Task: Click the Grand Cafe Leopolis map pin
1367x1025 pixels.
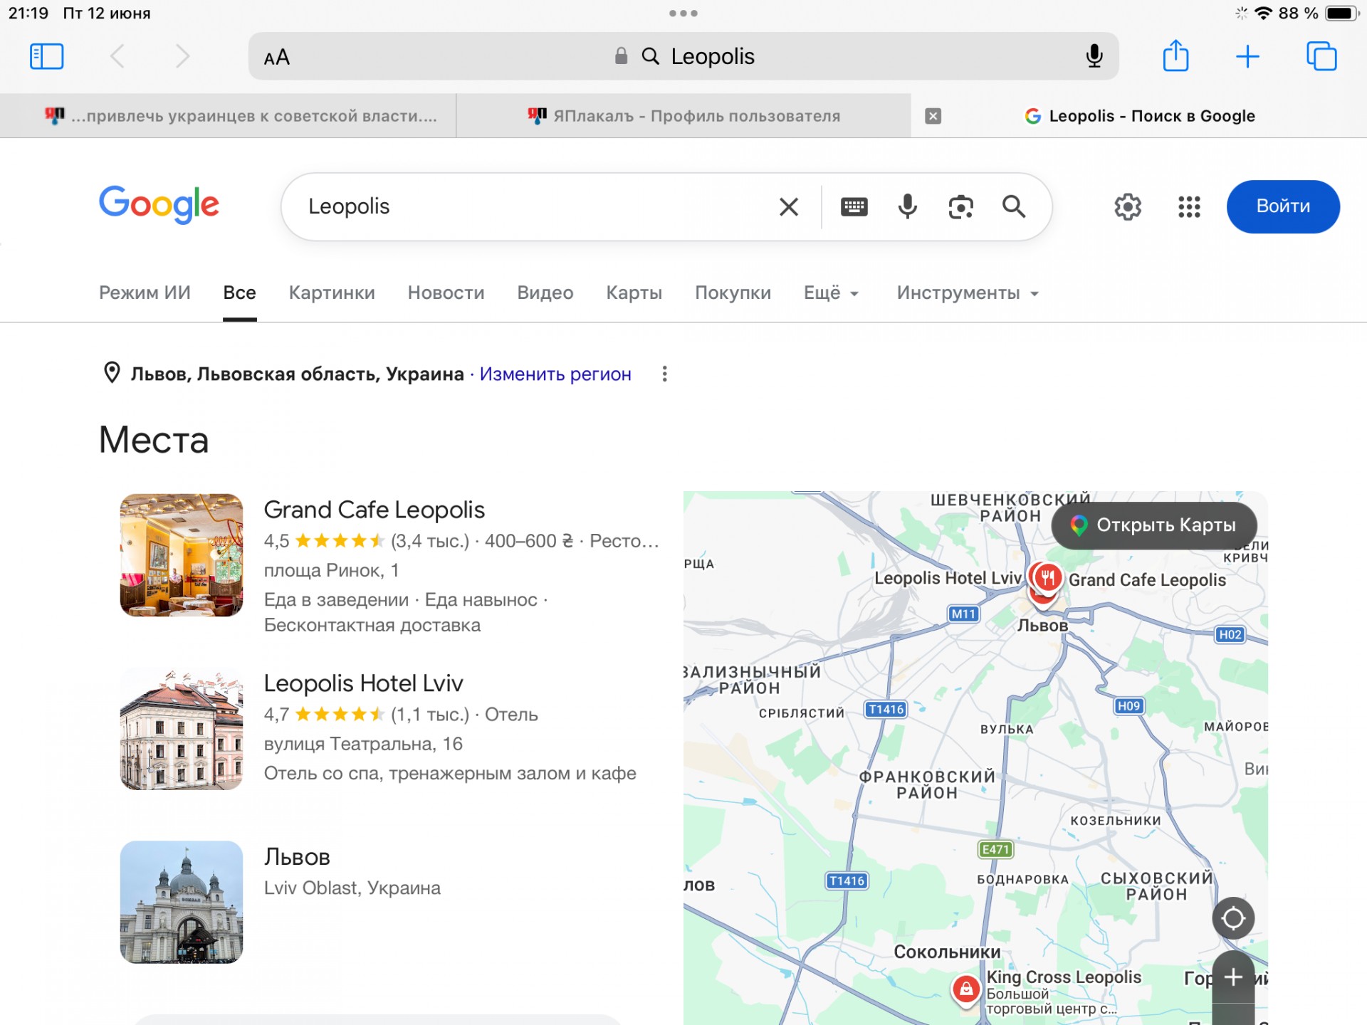Action: [x=1047, y=577]
